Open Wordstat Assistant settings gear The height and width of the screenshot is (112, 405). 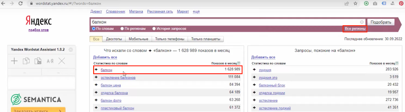pyautogui.click(x=71, y=50)
